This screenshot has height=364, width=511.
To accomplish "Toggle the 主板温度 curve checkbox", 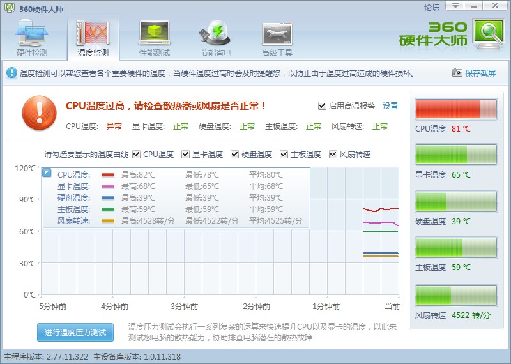I will tap(284, 154).
